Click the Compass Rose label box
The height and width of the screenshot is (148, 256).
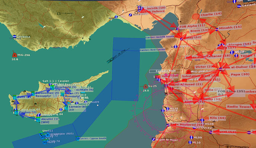click(166, 71)
